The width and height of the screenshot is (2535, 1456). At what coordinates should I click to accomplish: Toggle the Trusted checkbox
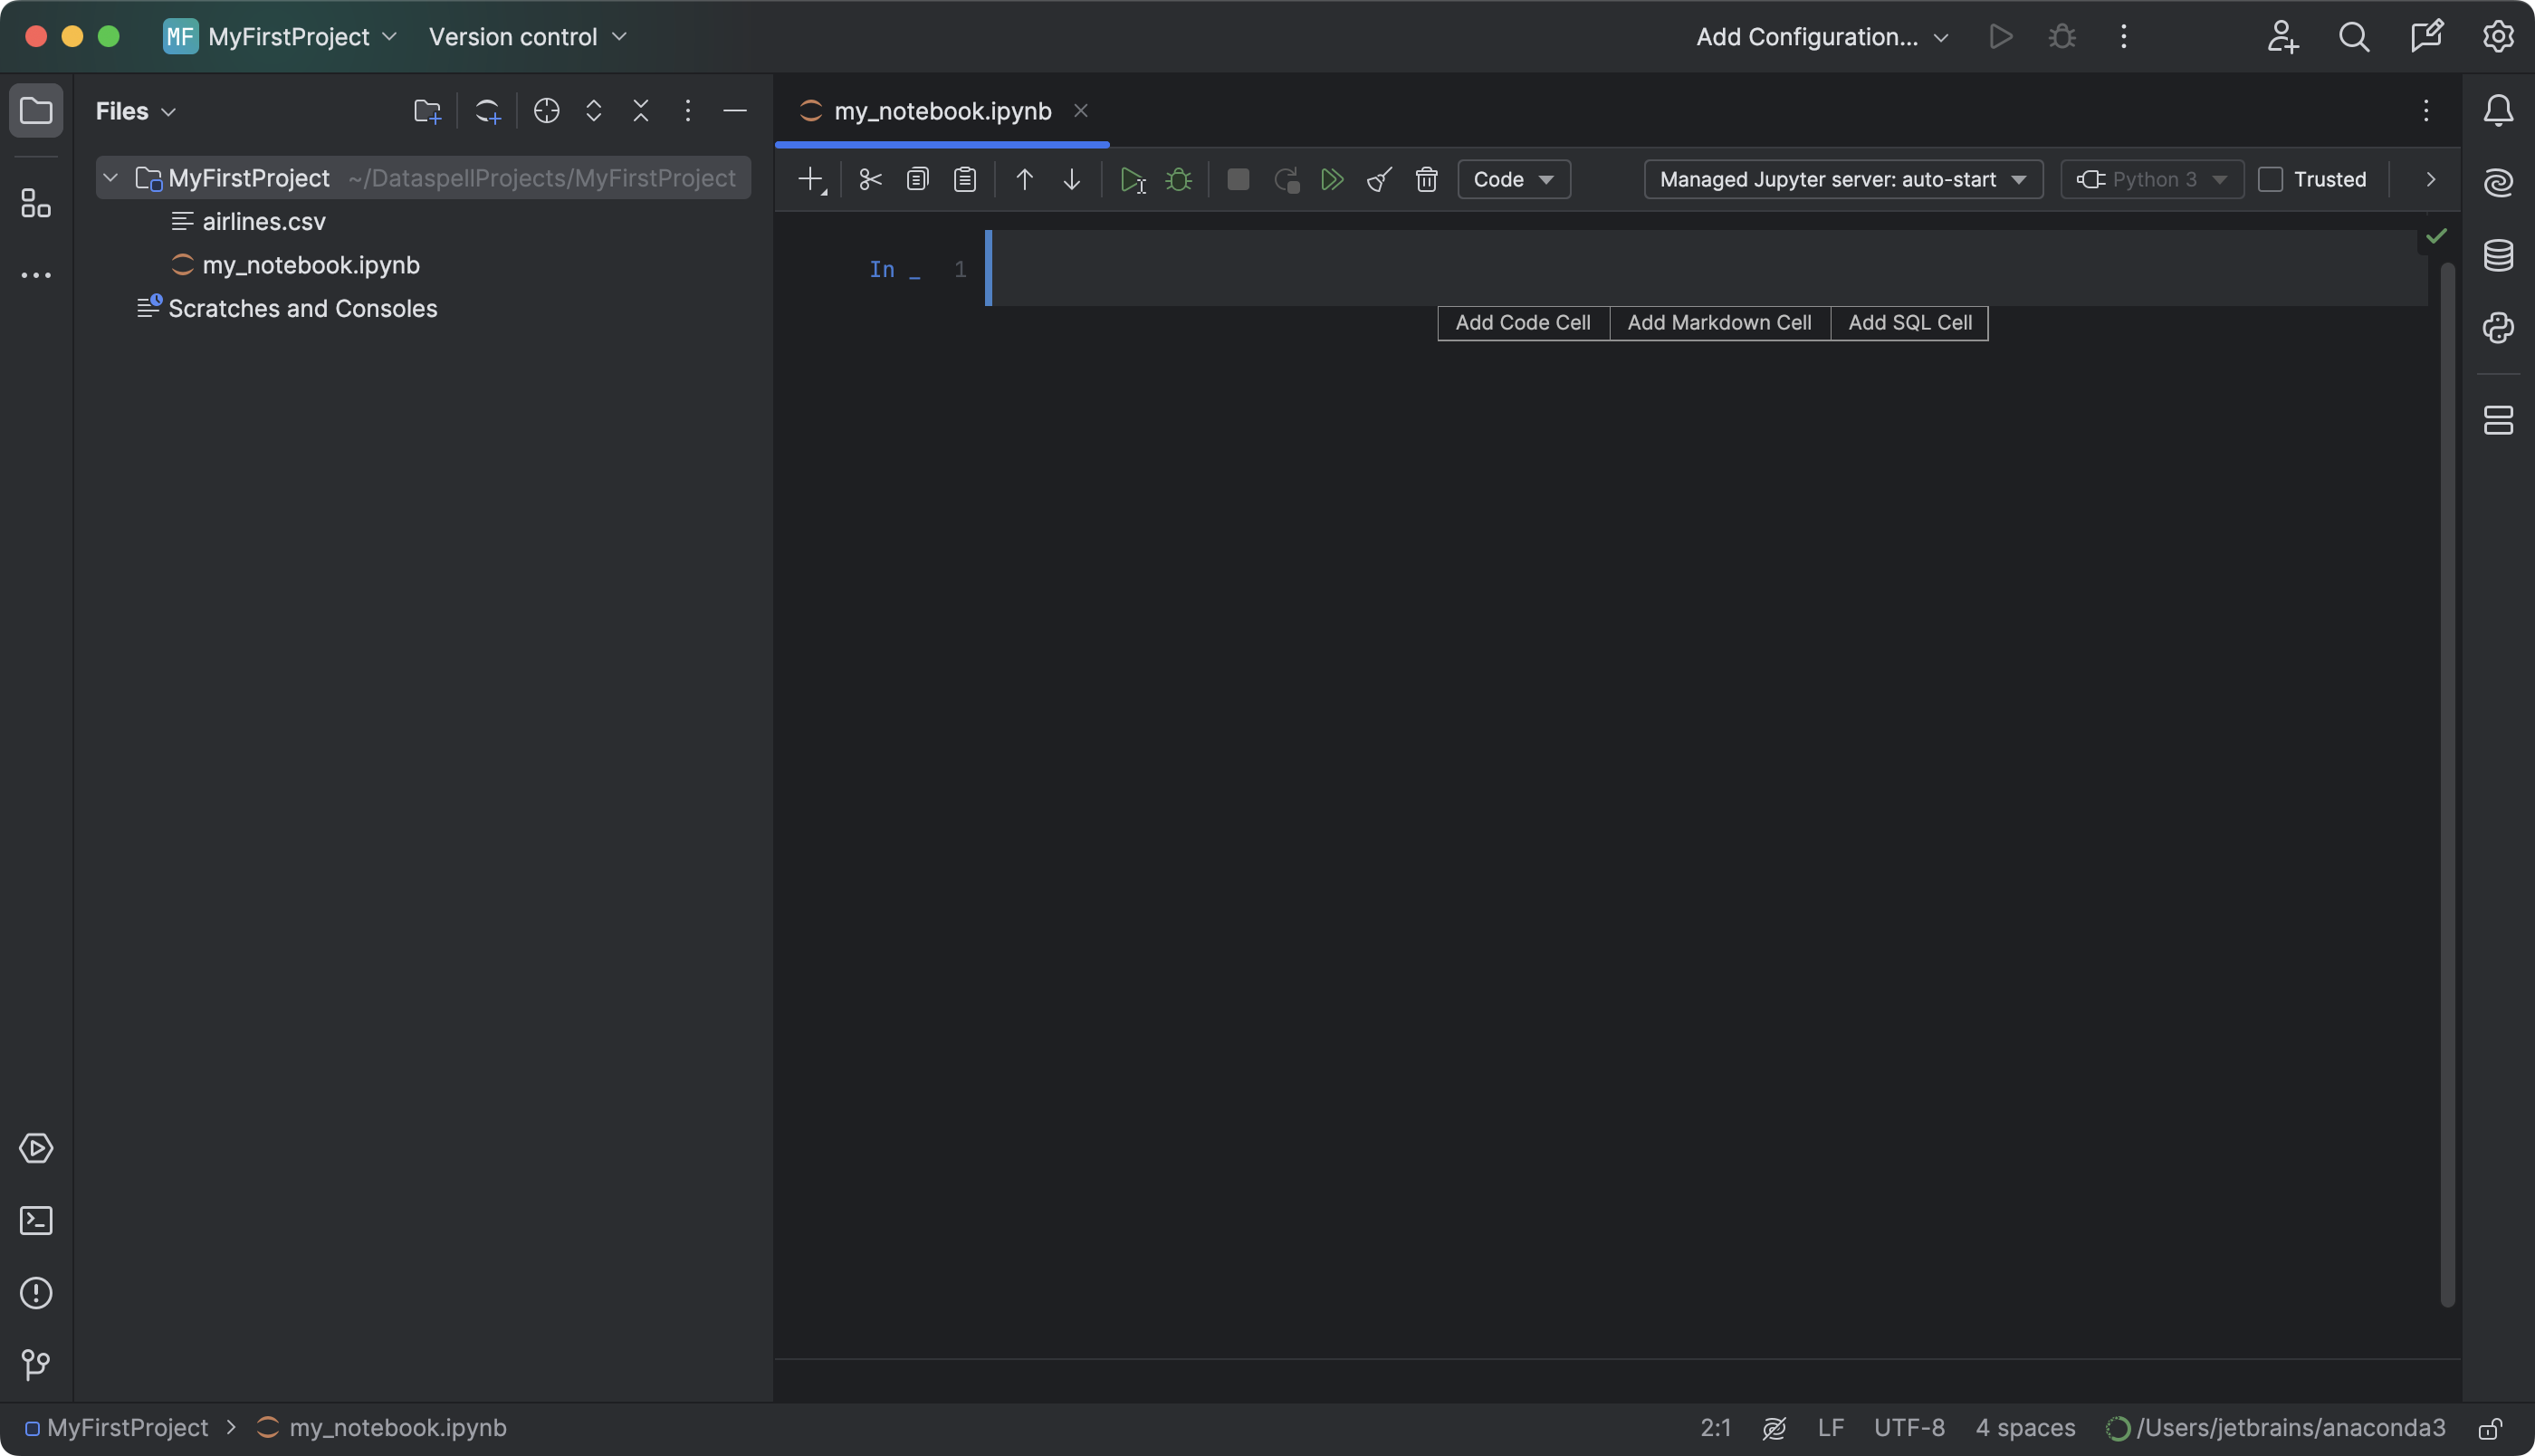tap(2270, 179)
